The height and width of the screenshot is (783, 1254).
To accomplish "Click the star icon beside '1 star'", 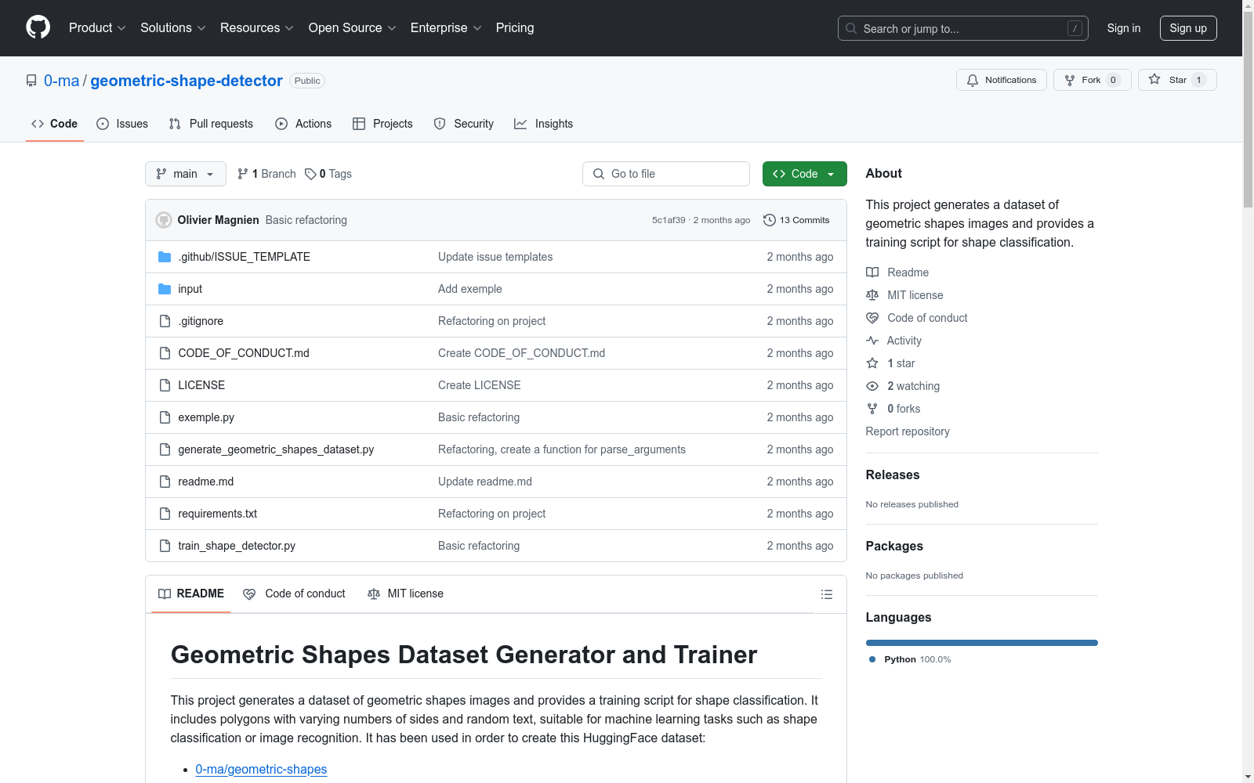I will point(872,363).
